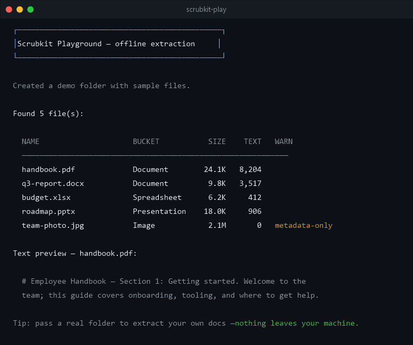Click 'Text preview — handbook.pdf:' heading
Viewport: 413px width, 345px height.
click(75, 253)
